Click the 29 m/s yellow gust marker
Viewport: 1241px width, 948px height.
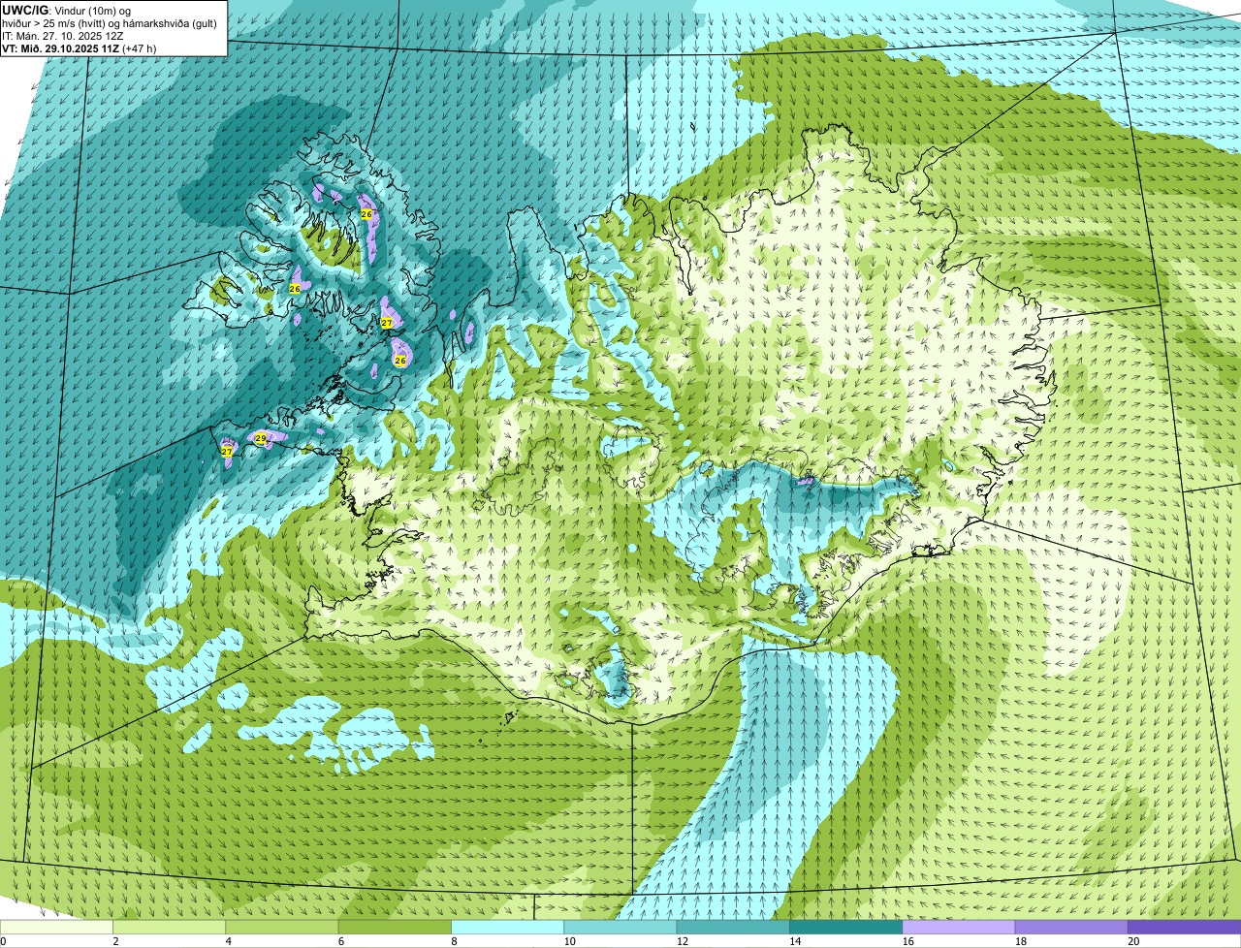[260, 439]
